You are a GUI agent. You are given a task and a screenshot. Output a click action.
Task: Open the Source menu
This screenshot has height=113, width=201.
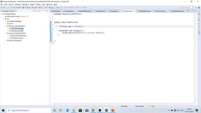tap(11, 4)
